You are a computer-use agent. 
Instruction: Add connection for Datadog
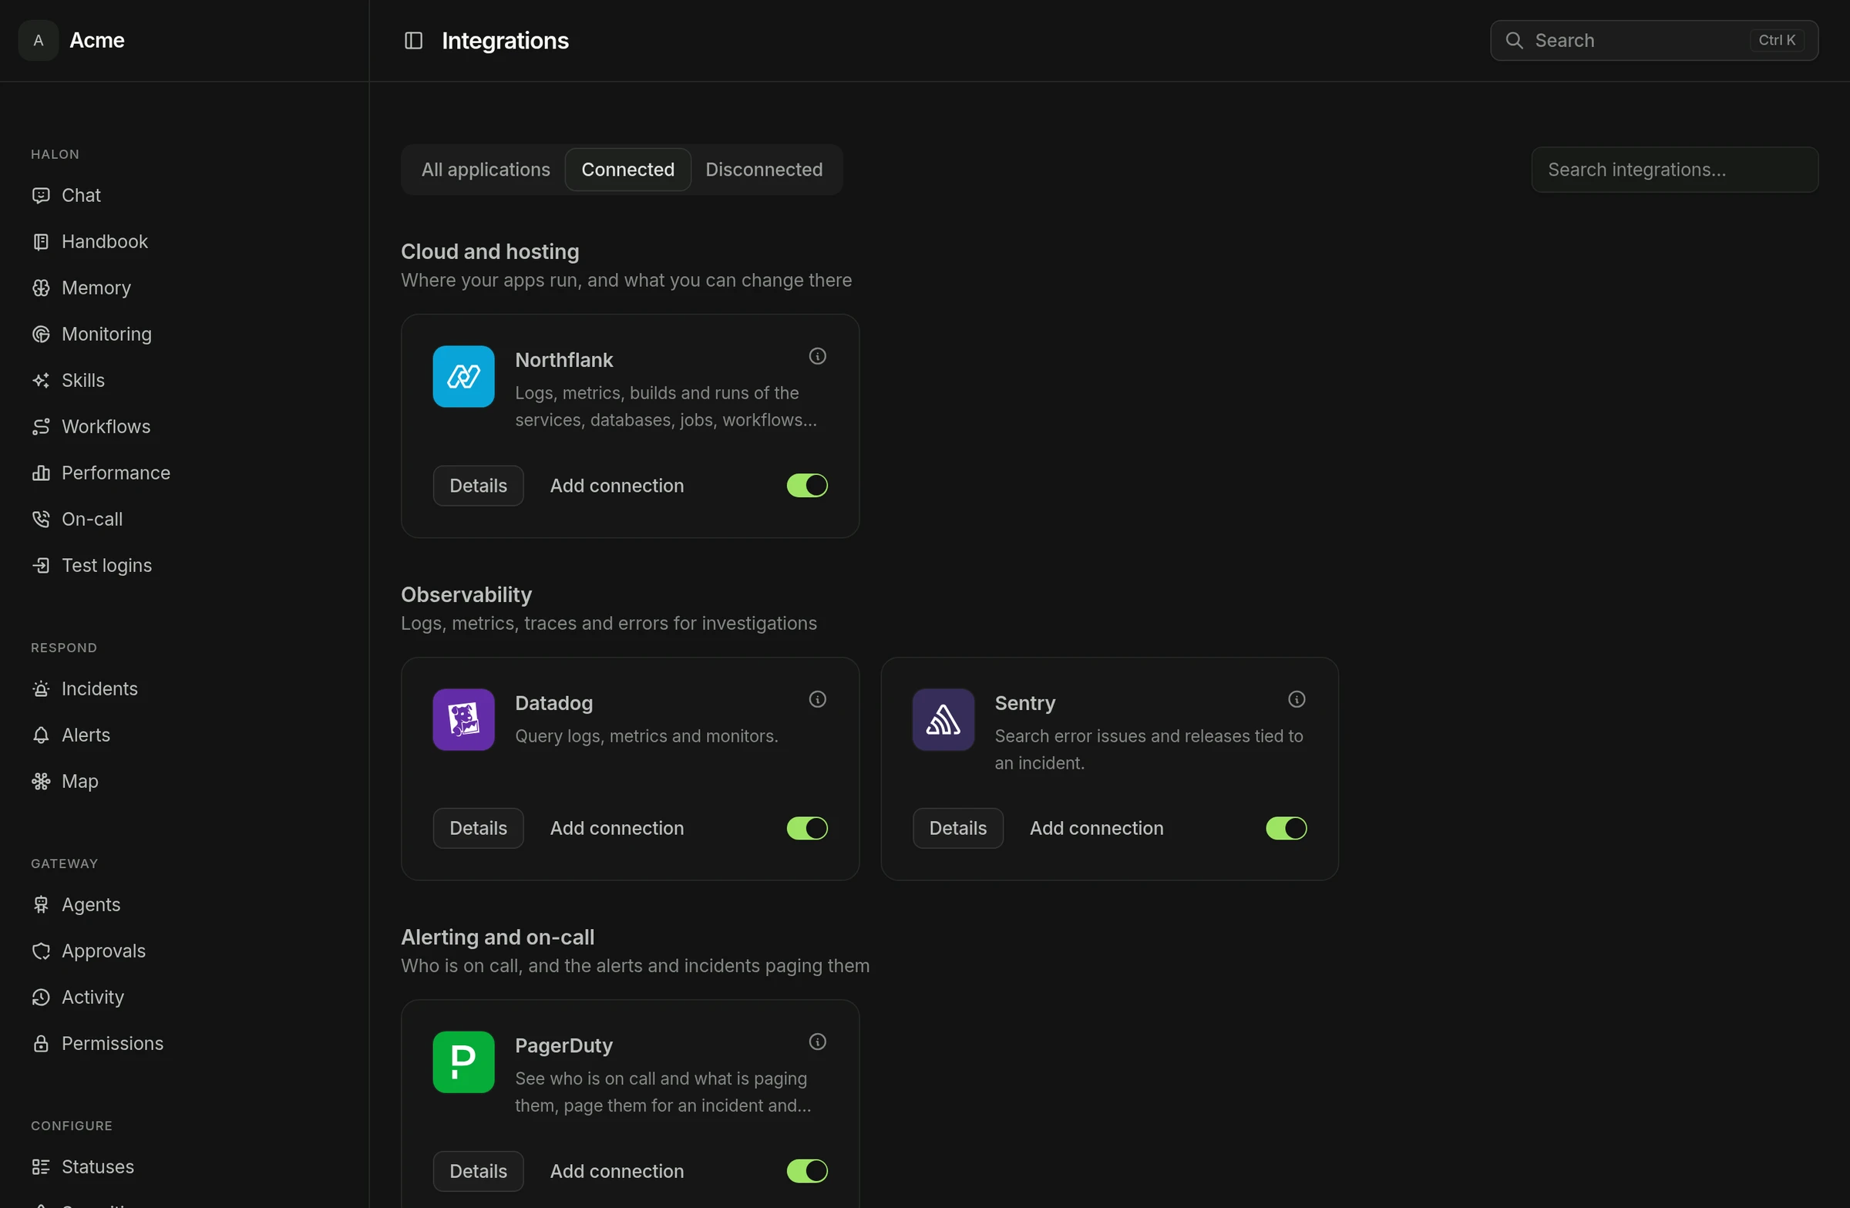[x=617, y=829]
